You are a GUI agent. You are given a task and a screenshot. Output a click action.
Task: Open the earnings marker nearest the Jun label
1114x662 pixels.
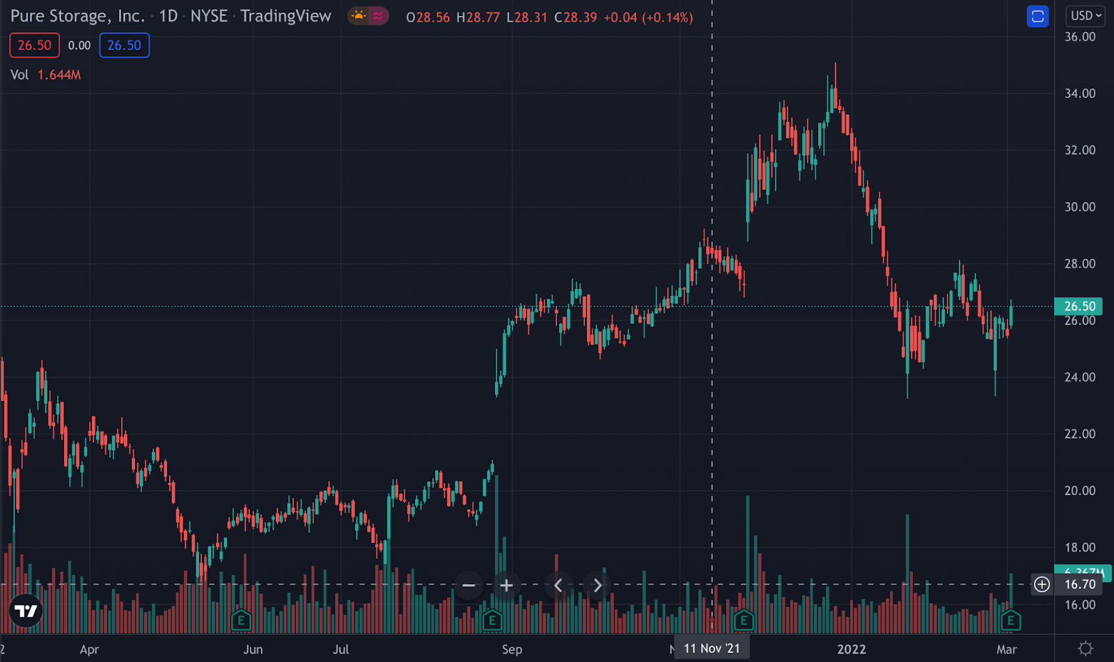(x=241, y=620)
